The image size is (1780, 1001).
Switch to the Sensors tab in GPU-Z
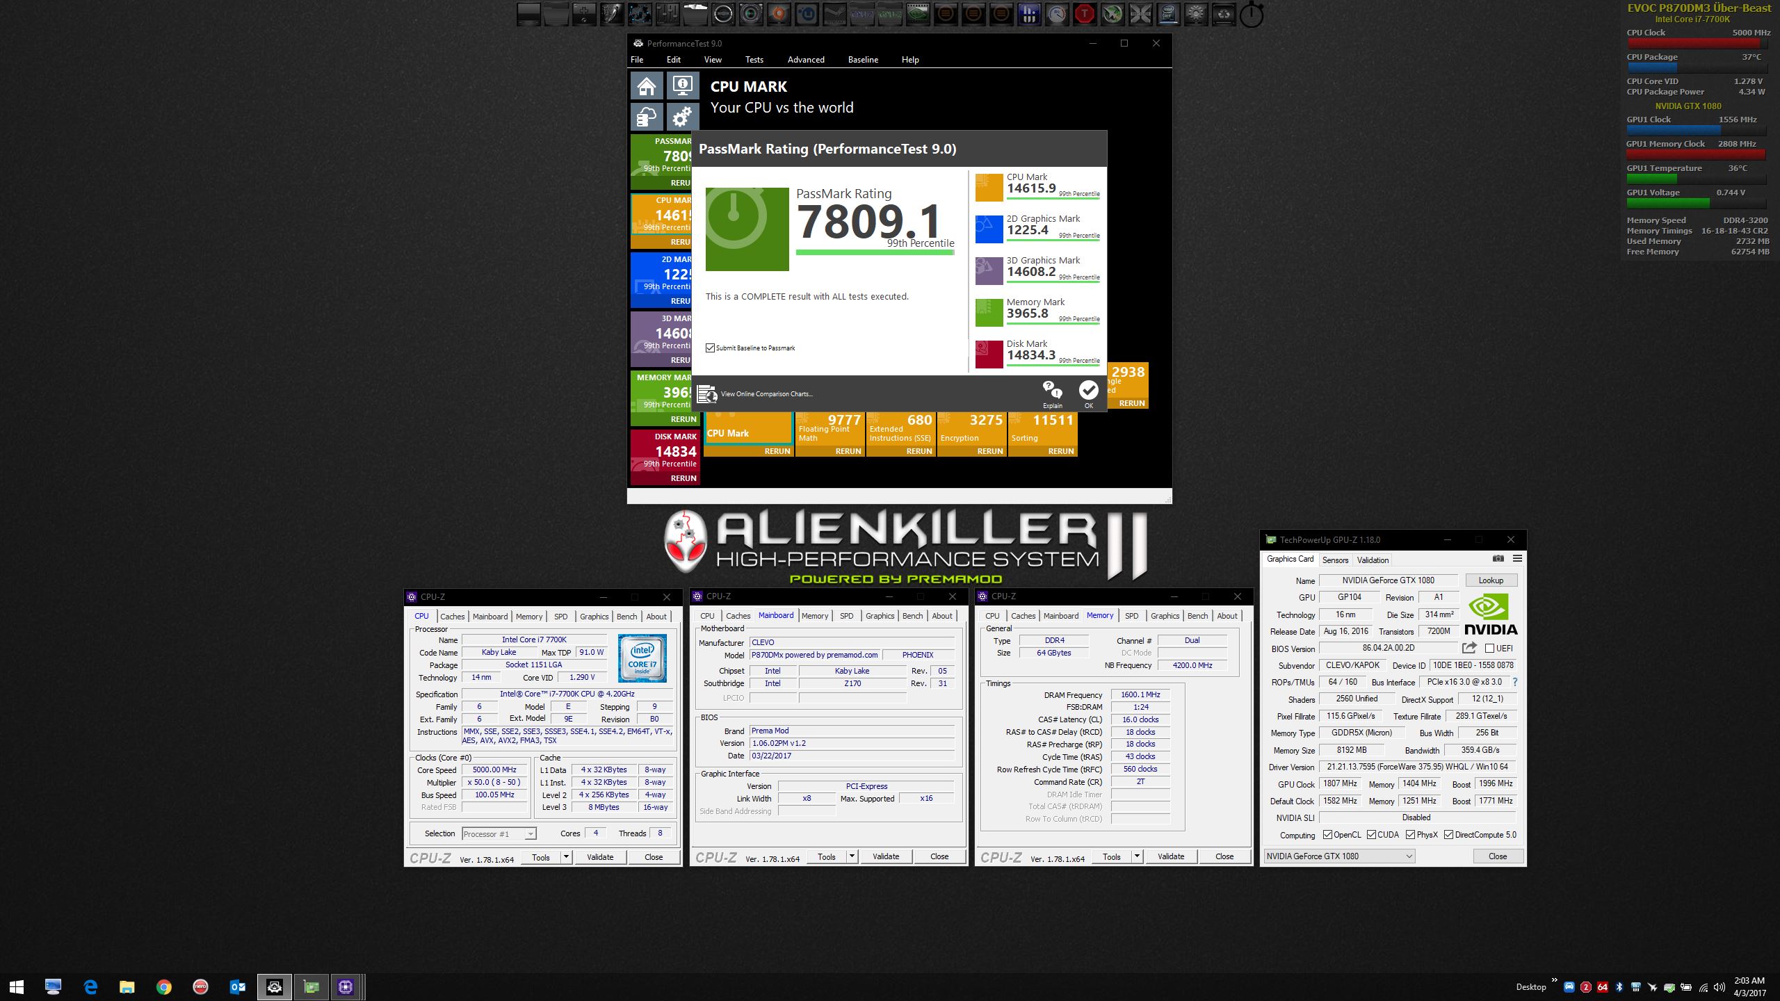coord(1334,560)
